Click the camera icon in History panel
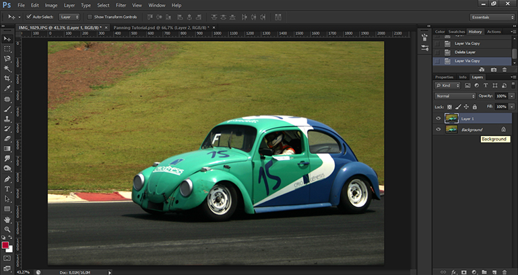Image resolution: width=518 pixels, height=275 pixels. [494, 69]
